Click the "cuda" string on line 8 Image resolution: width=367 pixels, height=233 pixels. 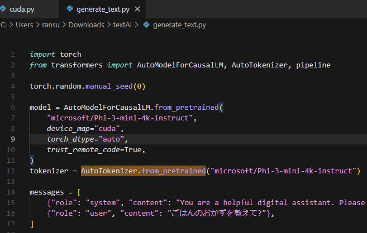107,128
